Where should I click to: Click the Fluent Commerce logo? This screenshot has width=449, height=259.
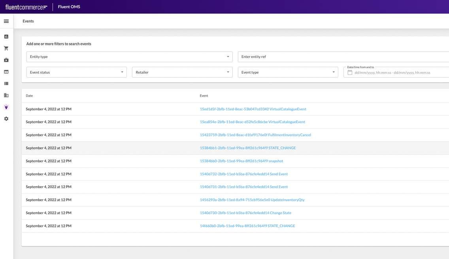(x=26, y=7)
